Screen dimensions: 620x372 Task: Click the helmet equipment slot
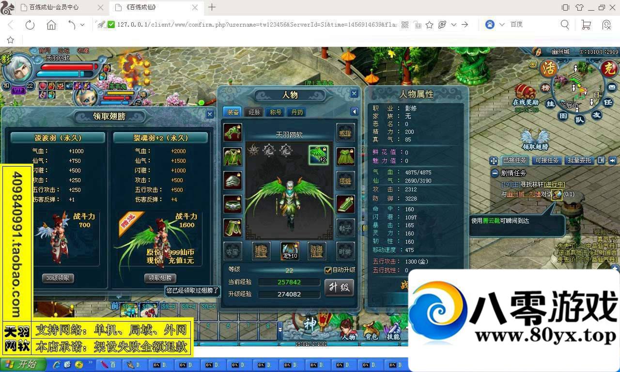point(232,180)
